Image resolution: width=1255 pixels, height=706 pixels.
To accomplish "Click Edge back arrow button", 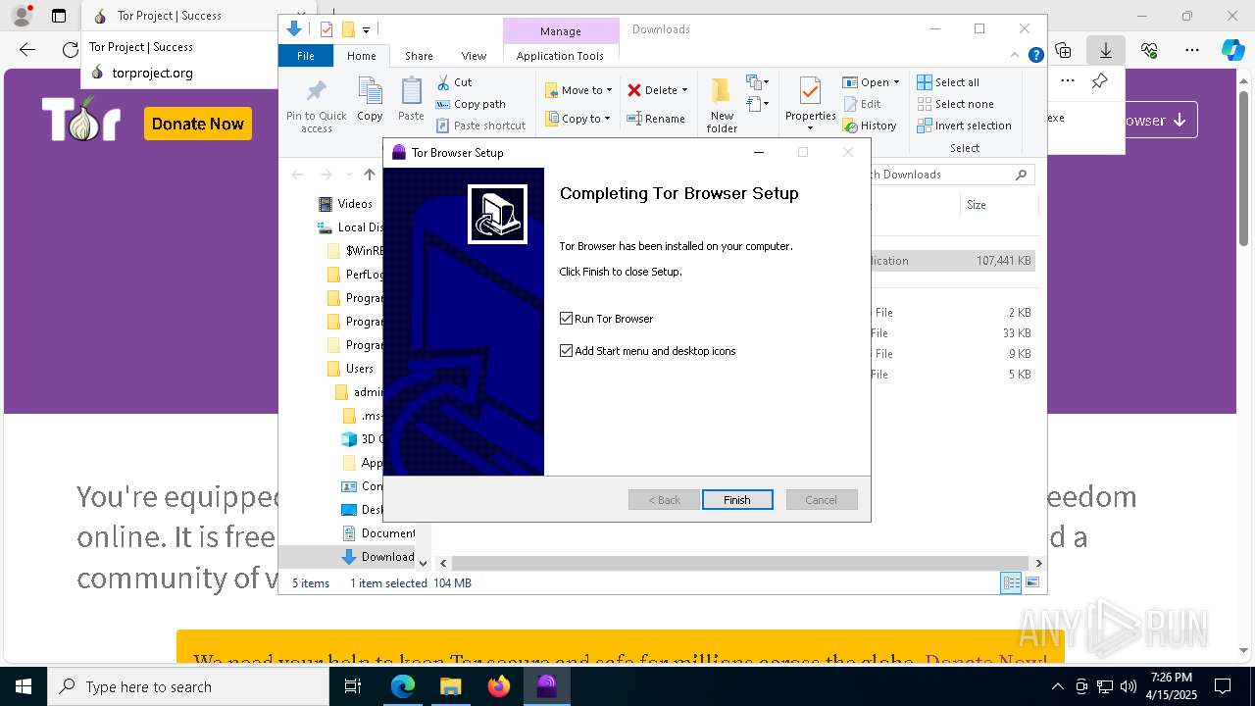I will [x=27, y=49].
